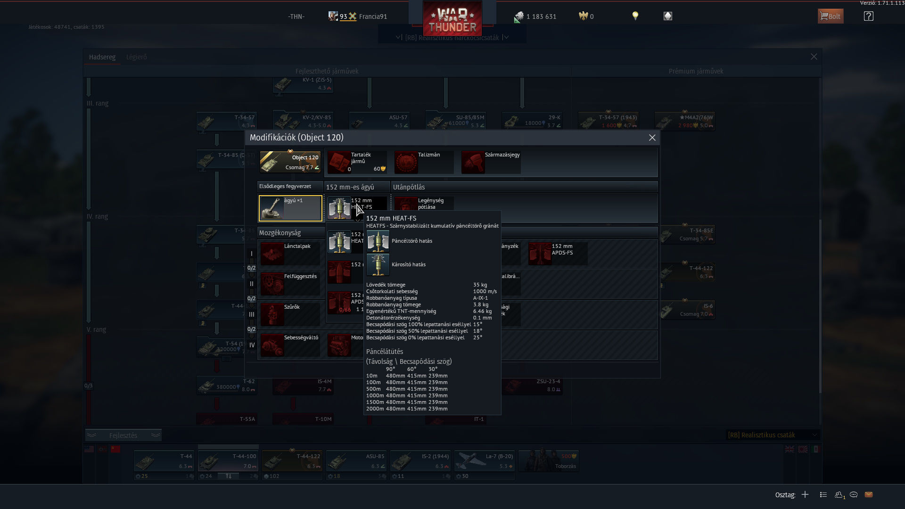This screenshot has height=509, width=905.
Task: Open the Bolt shop button
Action: coord(830,16)
